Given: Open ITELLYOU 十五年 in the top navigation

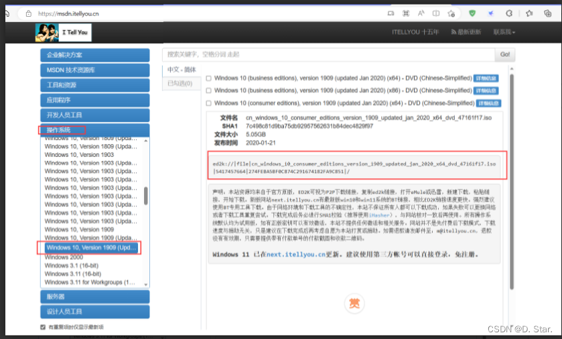Looking at the screenshot, I should point(415,32).
